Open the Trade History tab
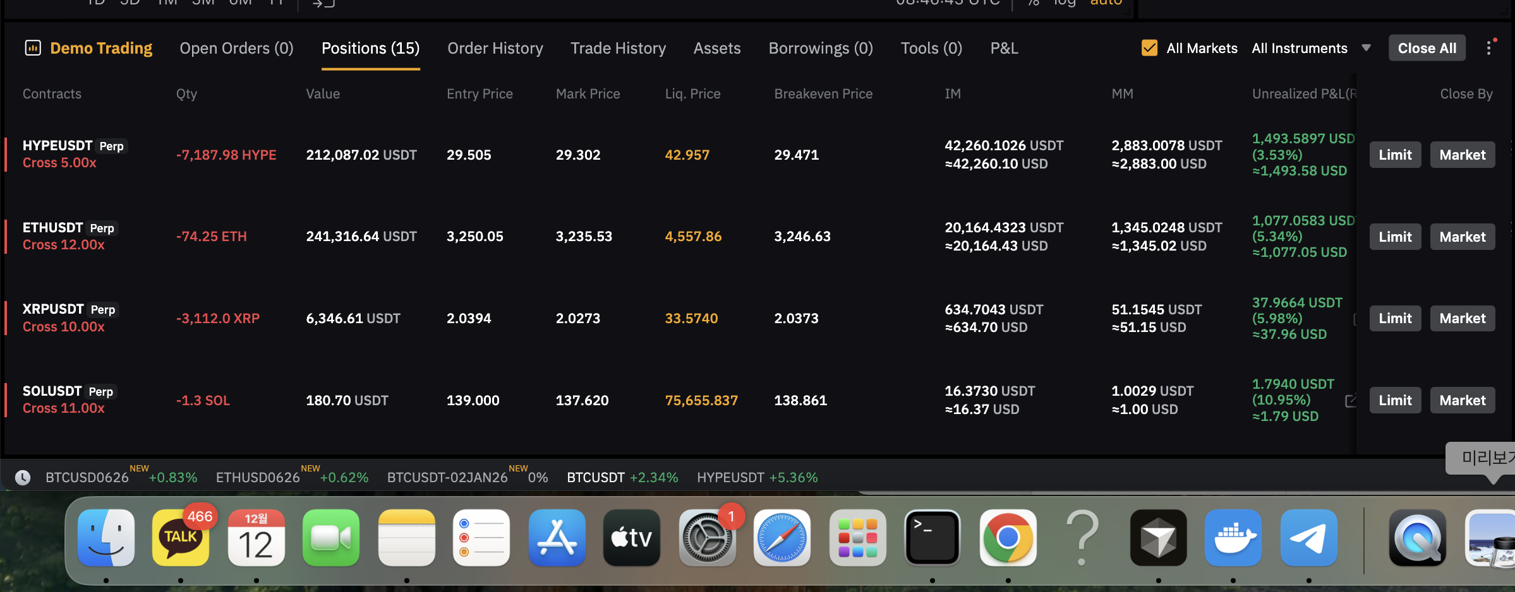The image size is (1515, 592). point(618,48)
